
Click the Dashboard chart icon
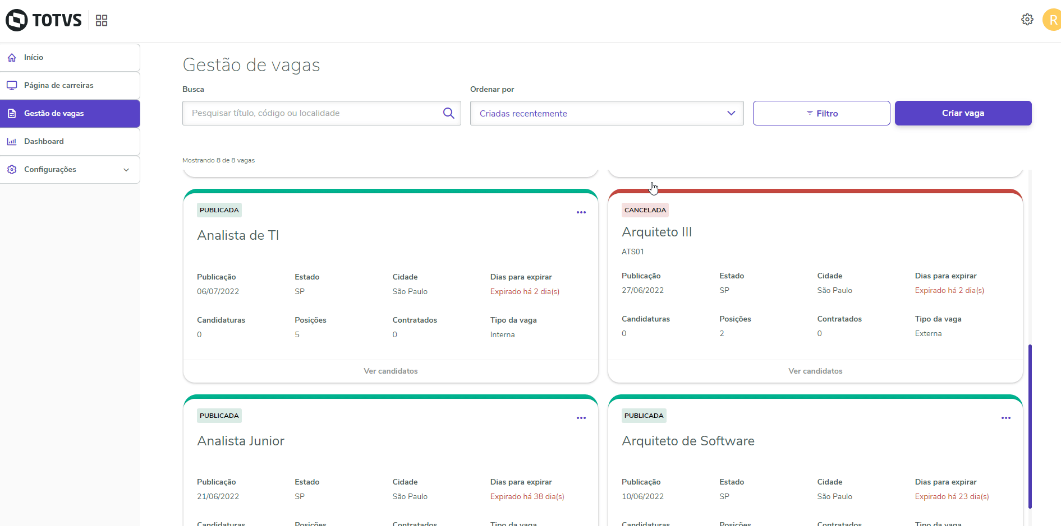click(x=12, y=142)
